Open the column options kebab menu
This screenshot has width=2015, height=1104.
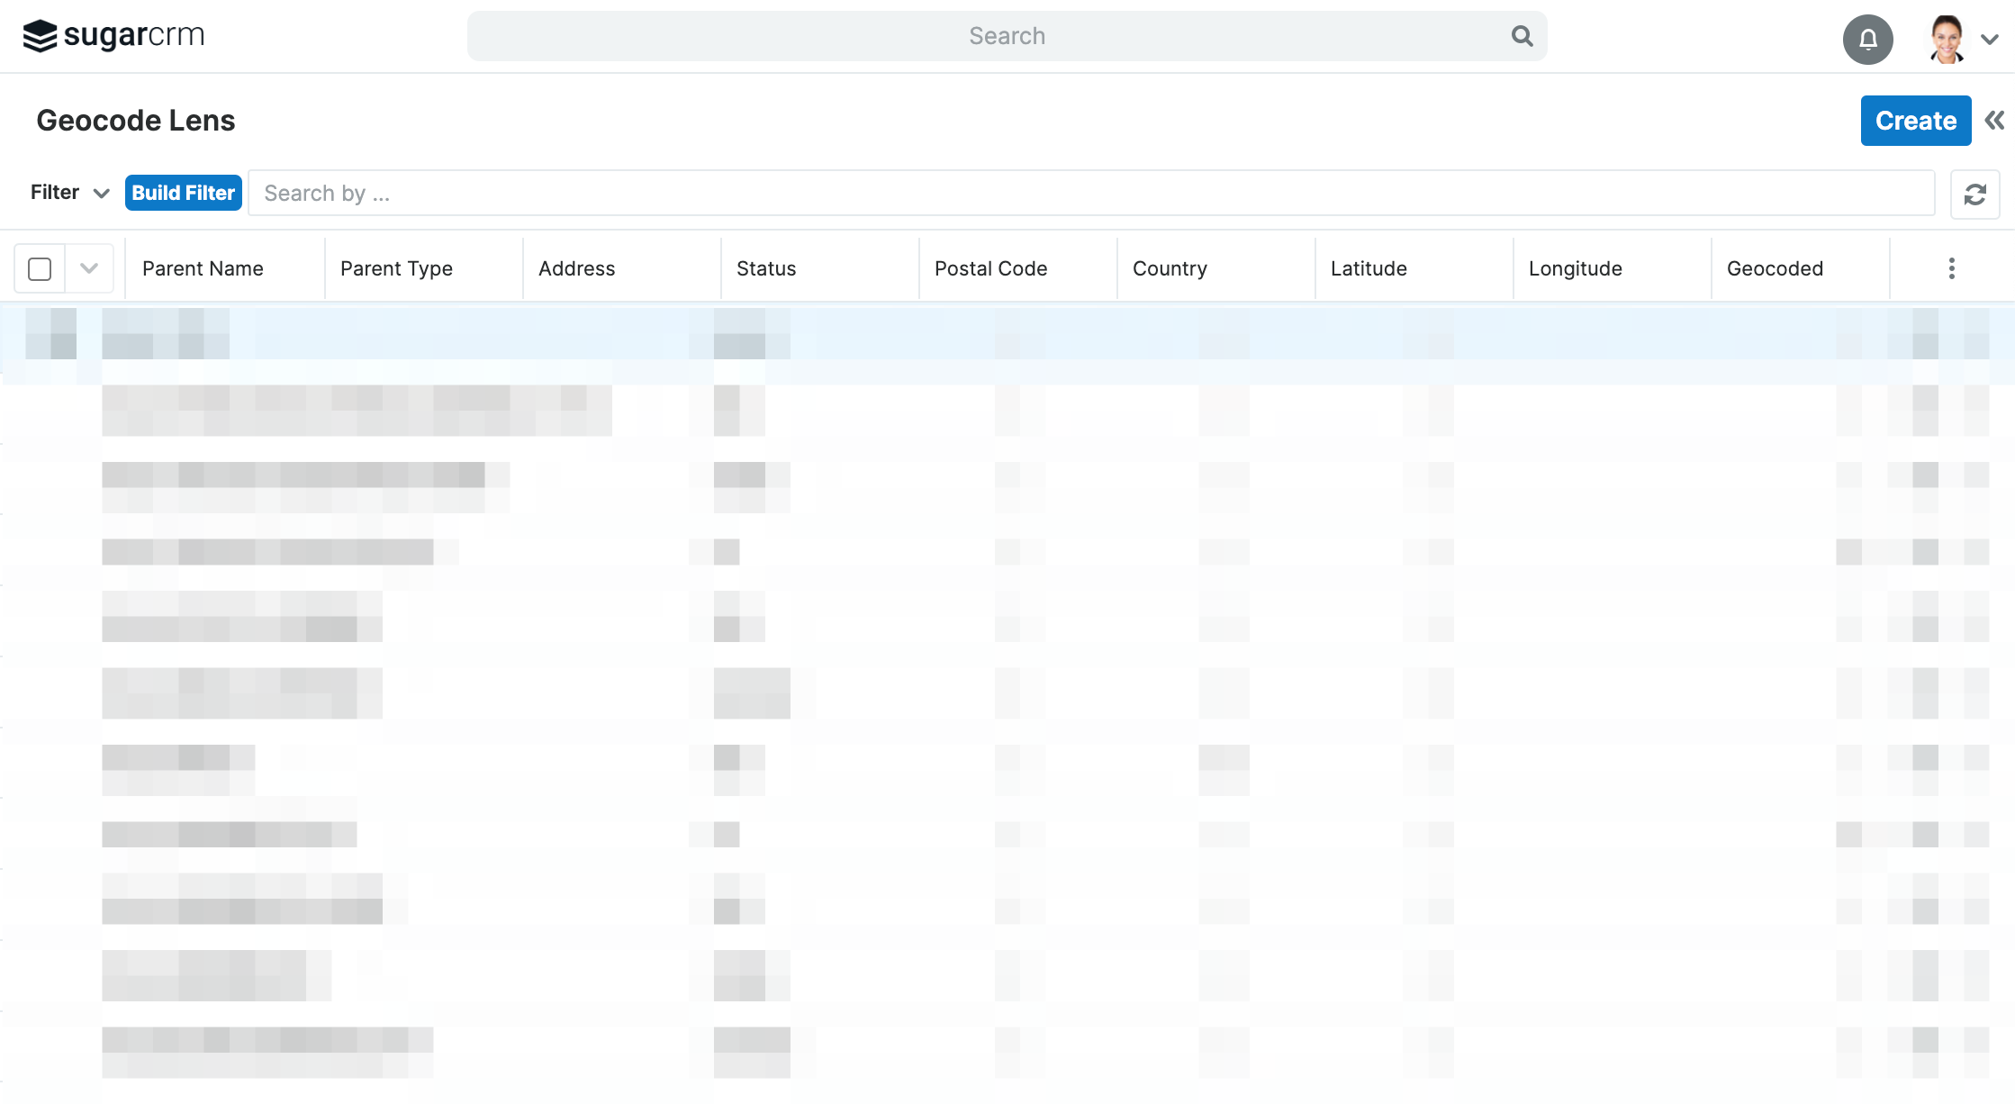[1951, 268]
